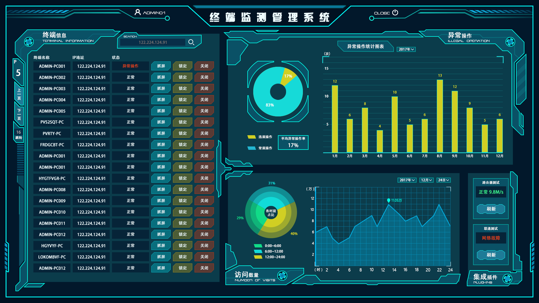Click the 正常 9.8M/s router status
The width and height of the screenshot is (539, 303).
[x=491, y=192]
